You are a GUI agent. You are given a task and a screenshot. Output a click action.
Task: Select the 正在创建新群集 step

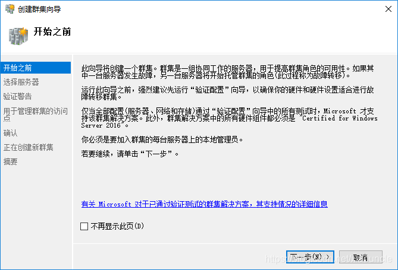pos(28,147)
